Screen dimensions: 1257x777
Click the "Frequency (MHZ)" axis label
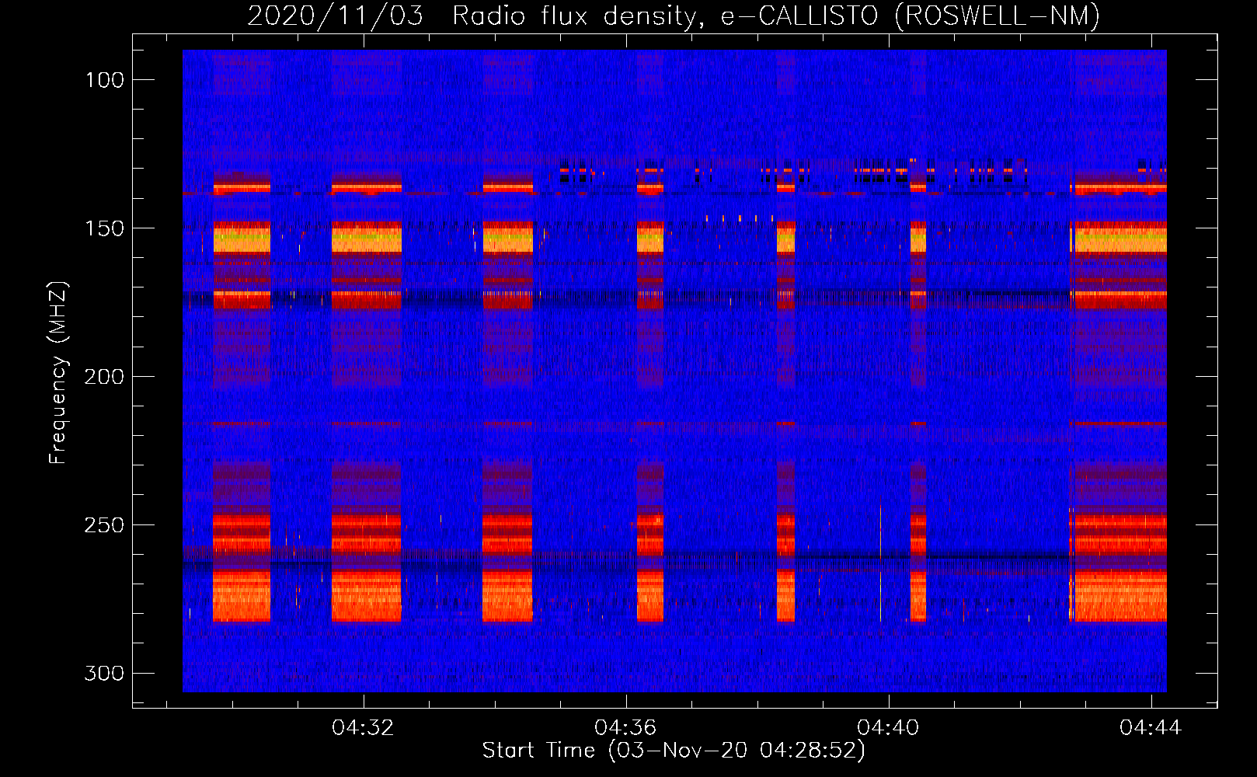coord(58,373)
